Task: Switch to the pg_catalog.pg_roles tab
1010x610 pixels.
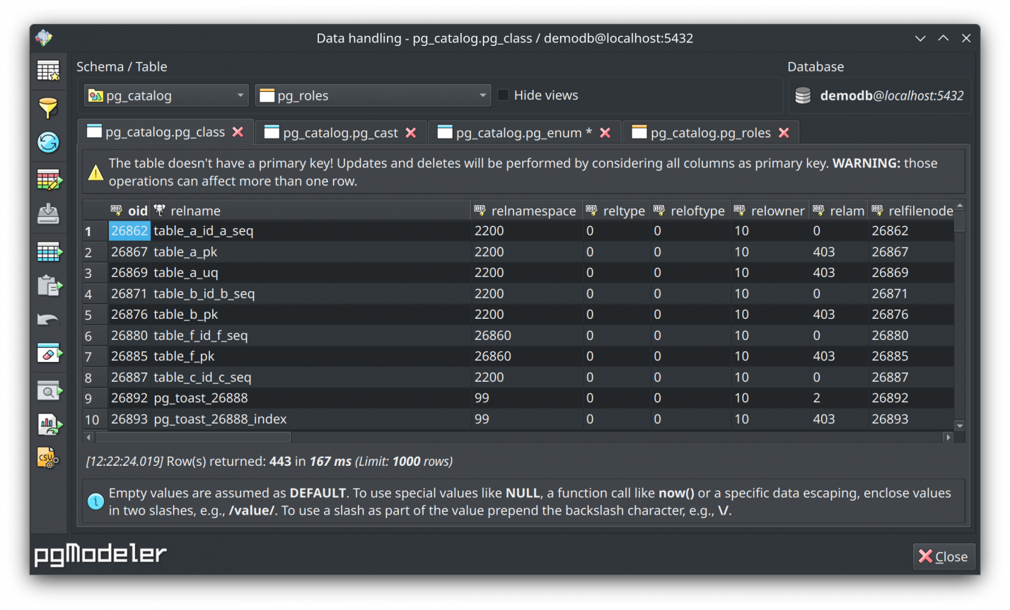Action: (x=711, y=133)
